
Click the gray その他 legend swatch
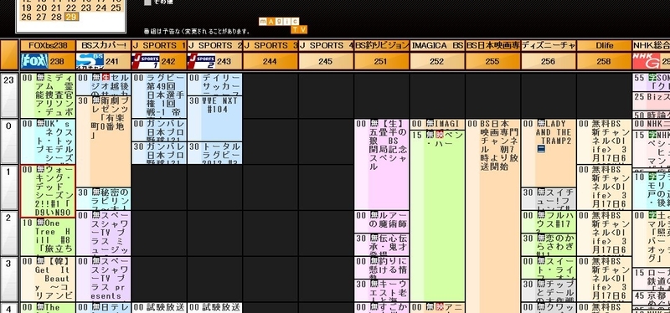[147, 3]
